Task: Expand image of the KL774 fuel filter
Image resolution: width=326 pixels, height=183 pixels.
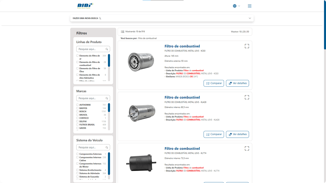Action: 247,148
